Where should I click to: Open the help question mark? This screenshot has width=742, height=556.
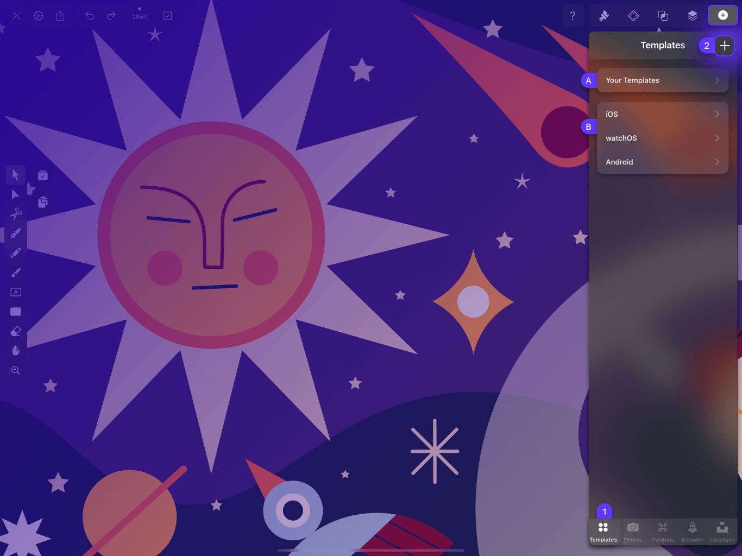pyautogui.click(x=573, y=16)
